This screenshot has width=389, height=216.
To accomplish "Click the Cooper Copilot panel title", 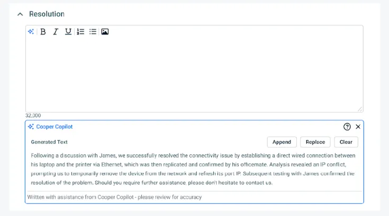I will coord(55,127).
